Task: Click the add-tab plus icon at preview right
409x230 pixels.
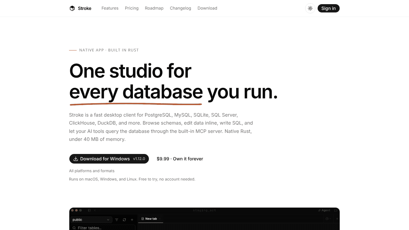Action: (x=337, y=219)
